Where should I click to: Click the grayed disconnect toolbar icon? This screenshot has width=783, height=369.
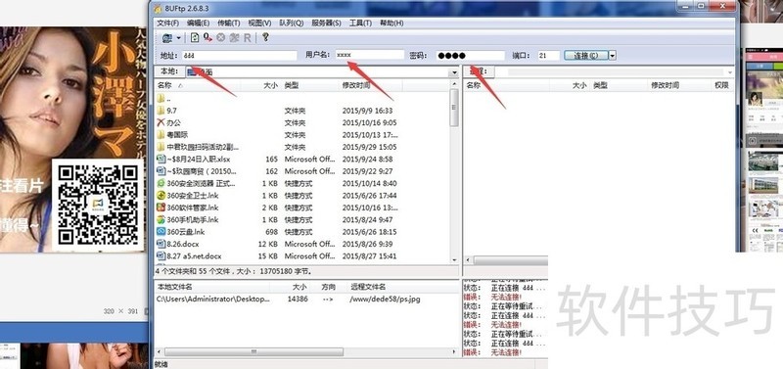point(234,37)
